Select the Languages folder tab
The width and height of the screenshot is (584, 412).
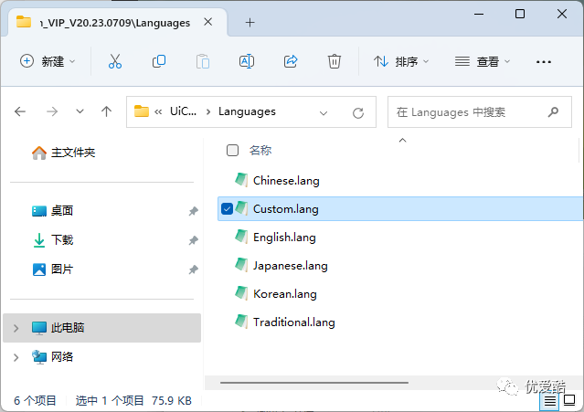pos(115,23)
